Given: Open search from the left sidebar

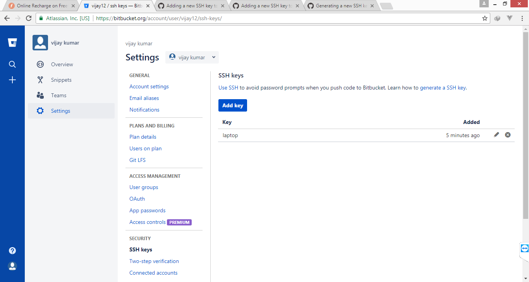Looking at the screenshot, I should [12, 64].
